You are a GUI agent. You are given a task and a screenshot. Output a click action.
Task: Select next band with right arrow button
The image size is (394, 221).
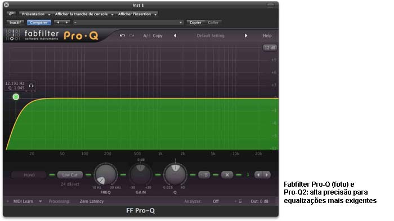point(267,175)
